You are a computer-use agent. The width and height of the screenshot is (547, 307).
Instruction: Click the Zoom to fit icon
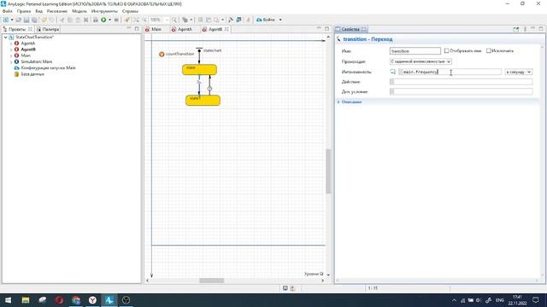pyautogui.click(x=137, y=20)
